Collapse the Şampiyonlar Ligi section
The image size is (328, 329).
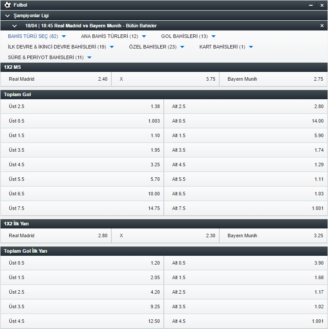(x=7, y=15)
